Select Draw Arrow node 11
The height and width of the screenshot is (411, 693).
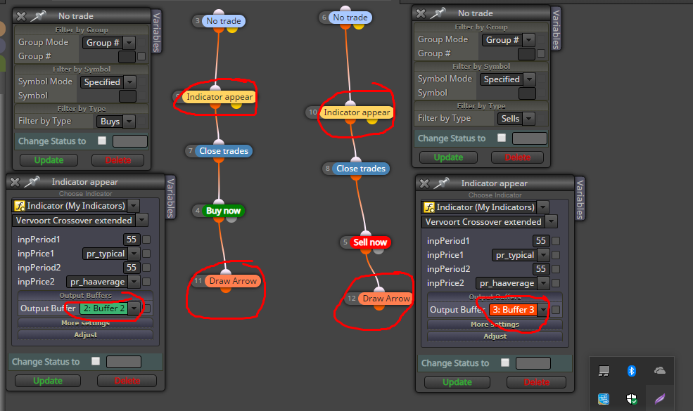(x=232, y=281)
